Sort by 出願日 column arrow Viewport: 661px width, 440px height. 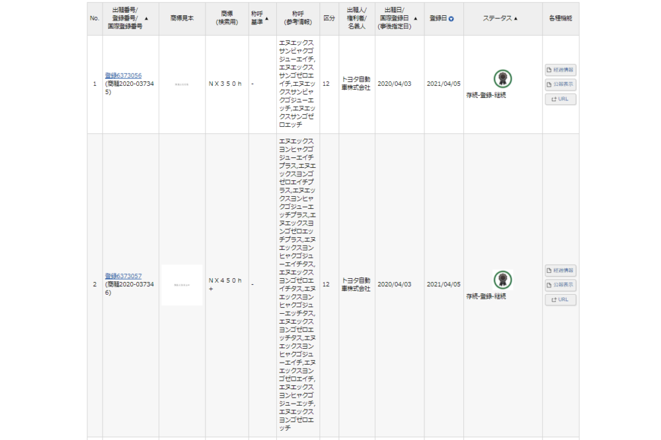[x=415, y=18]
